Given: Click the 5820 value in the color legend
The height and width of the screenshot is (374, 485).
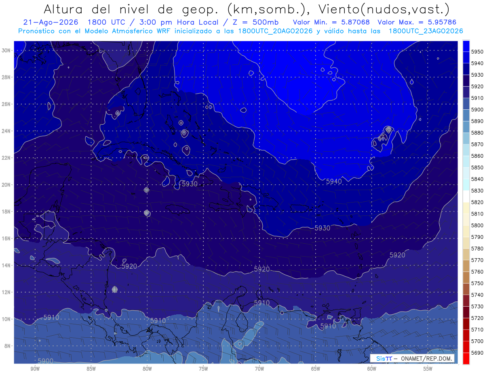Looking at the screenshot, I should [477, 202].
